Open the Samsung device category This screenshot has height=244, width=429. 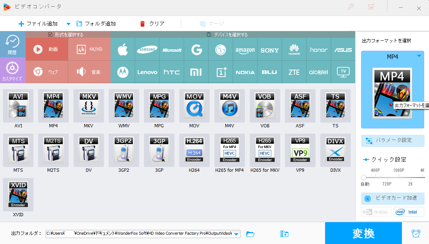(x=147, y=49)
